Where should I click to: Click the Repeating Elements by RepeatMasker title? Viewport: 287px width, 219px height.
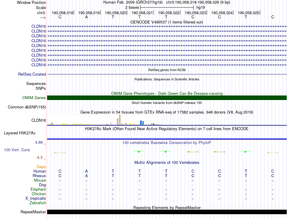pos(167,208)
